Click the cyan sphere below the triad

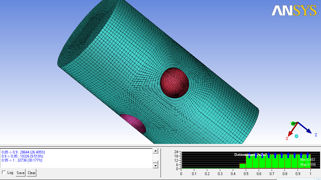click(x=296, y=136)
